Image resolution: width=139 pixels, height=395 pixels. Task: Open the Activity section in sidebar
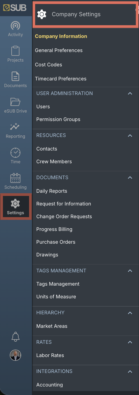[15, 29]
